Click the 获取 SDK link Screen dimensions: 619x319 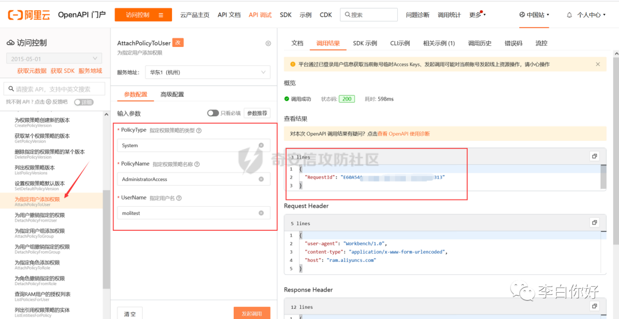pos(63,71)
